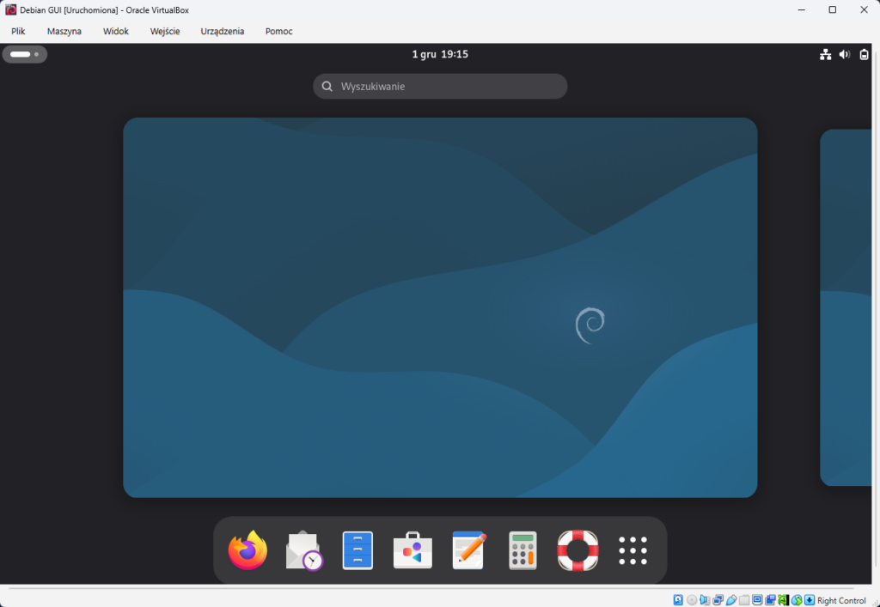Screen dimensions: 880x607
Task: Open the Maszyna menu
Action: pyautogui.click(x=64, y=31)
